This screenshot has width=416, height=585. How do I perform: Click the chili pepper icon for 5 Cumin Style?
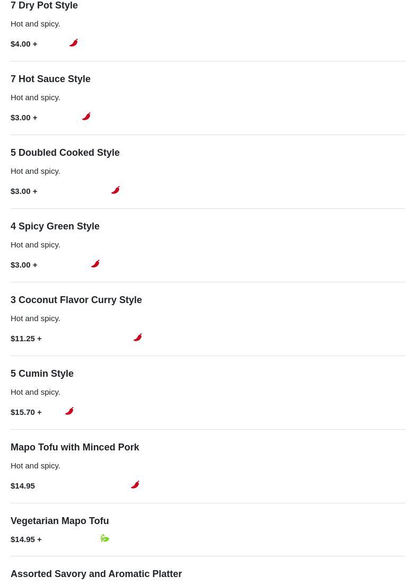(69, 411)
